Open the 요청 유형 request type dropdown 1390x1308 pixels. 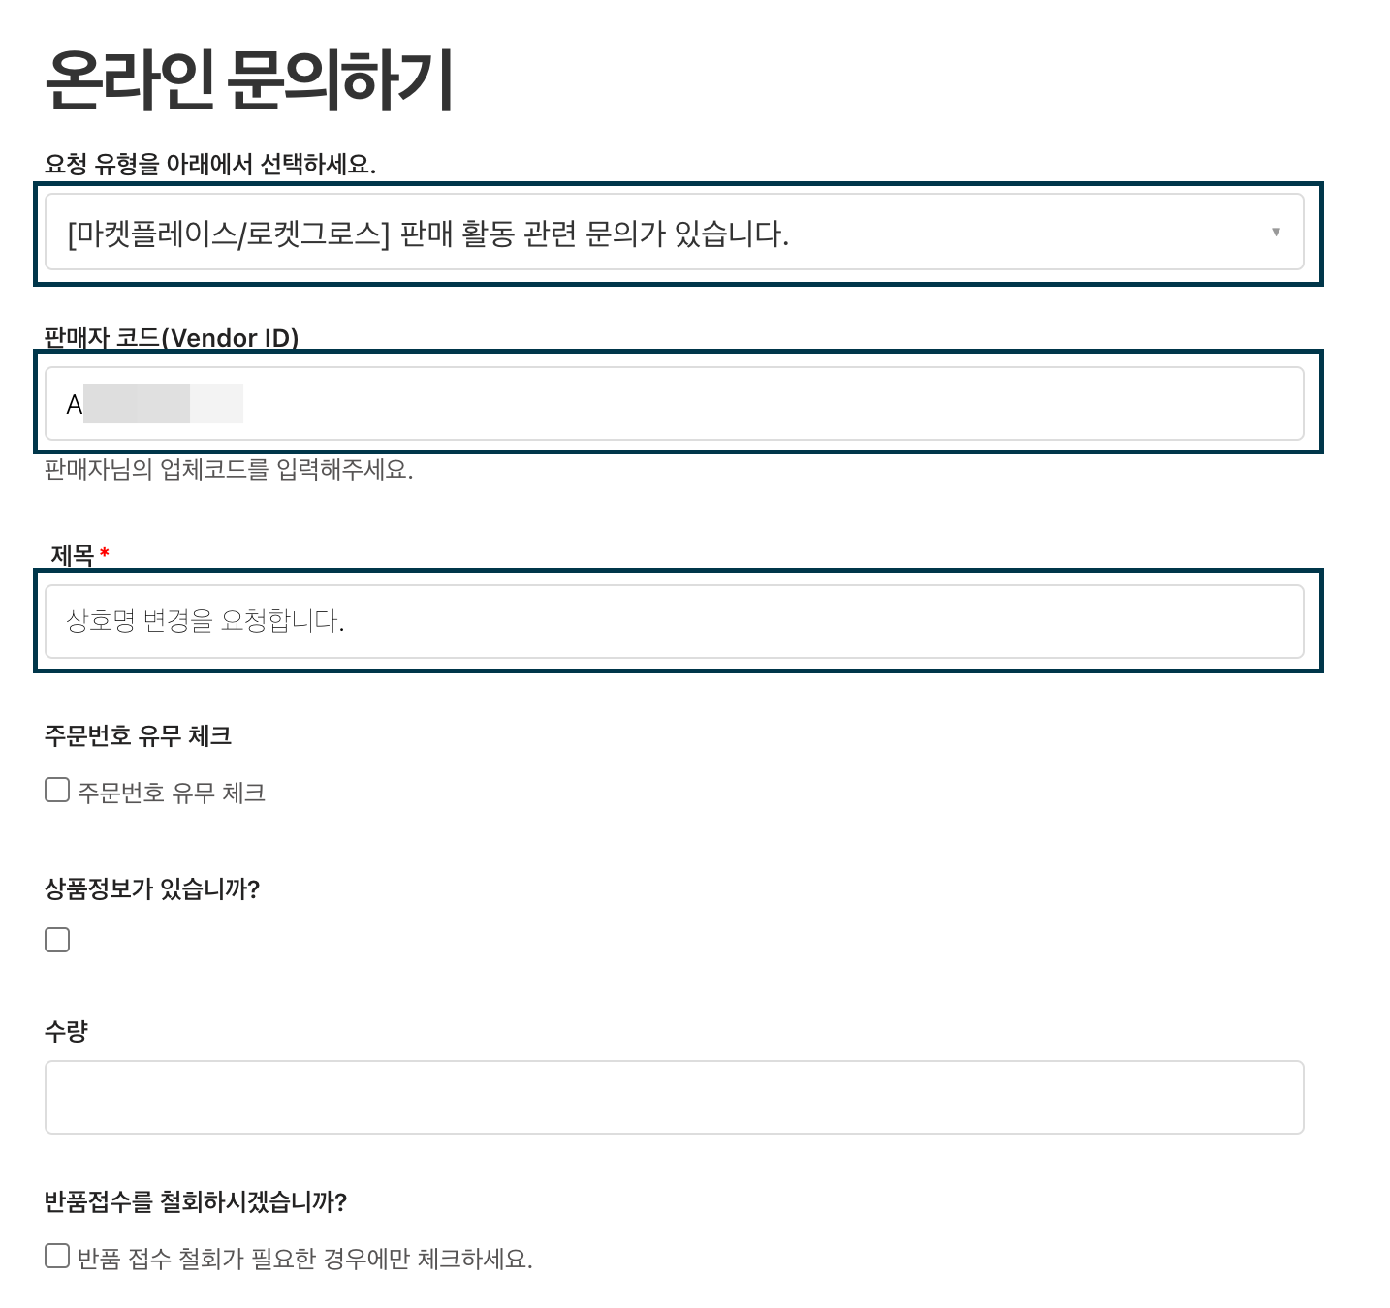tap(676, 233)
